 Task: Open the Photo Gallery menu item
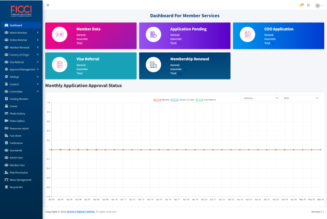click(17, 113)
